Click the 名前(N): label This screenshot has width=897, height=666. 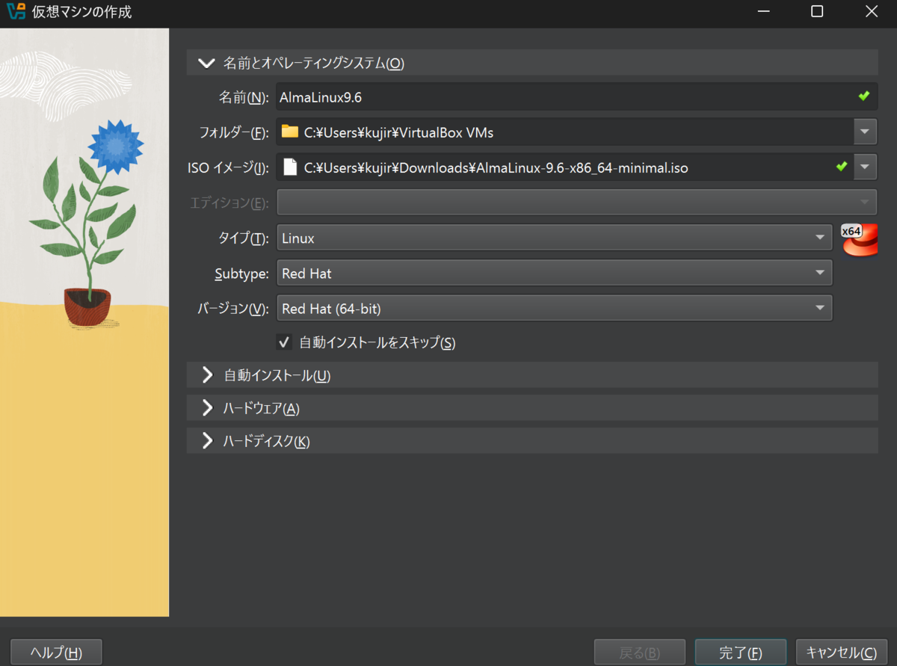[x=243, y=97]
